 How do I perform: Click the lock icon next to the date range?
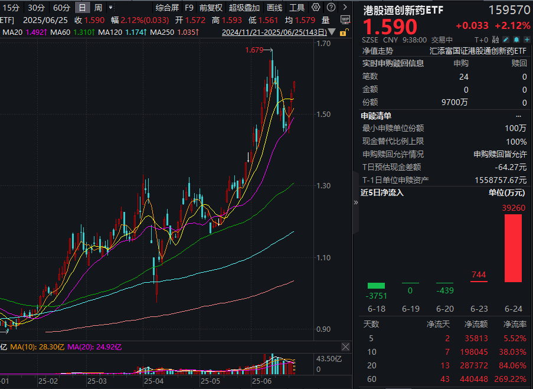click(343, 33)
